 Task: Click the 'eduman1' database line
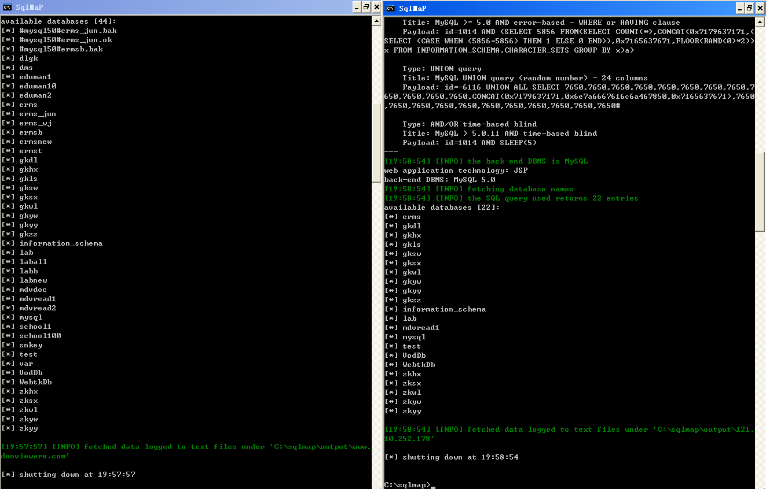click(35, 77)
